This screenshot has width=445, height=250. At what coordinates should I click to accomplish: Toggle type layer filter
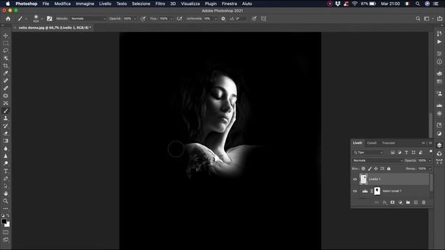pyautogui.click(x=406, y=153)
